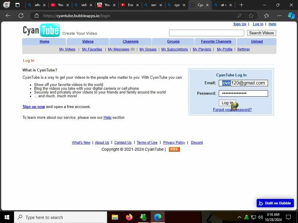This screenshot has width=298, height=223.
Task: Open volume speaker tray icon
Action: point(260,217)
